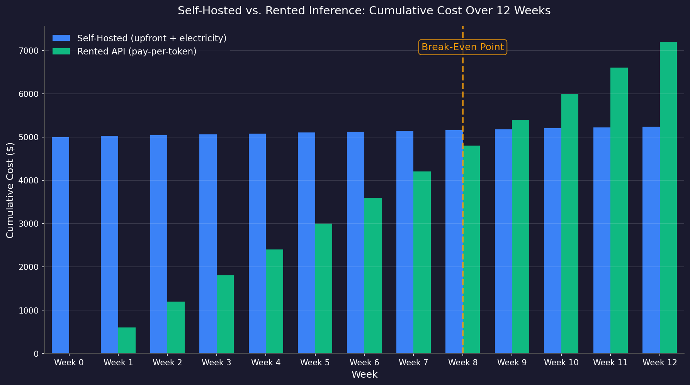
Task: Click the blue Self-Hosted bar for Week 8
Action: pos(454,242)
